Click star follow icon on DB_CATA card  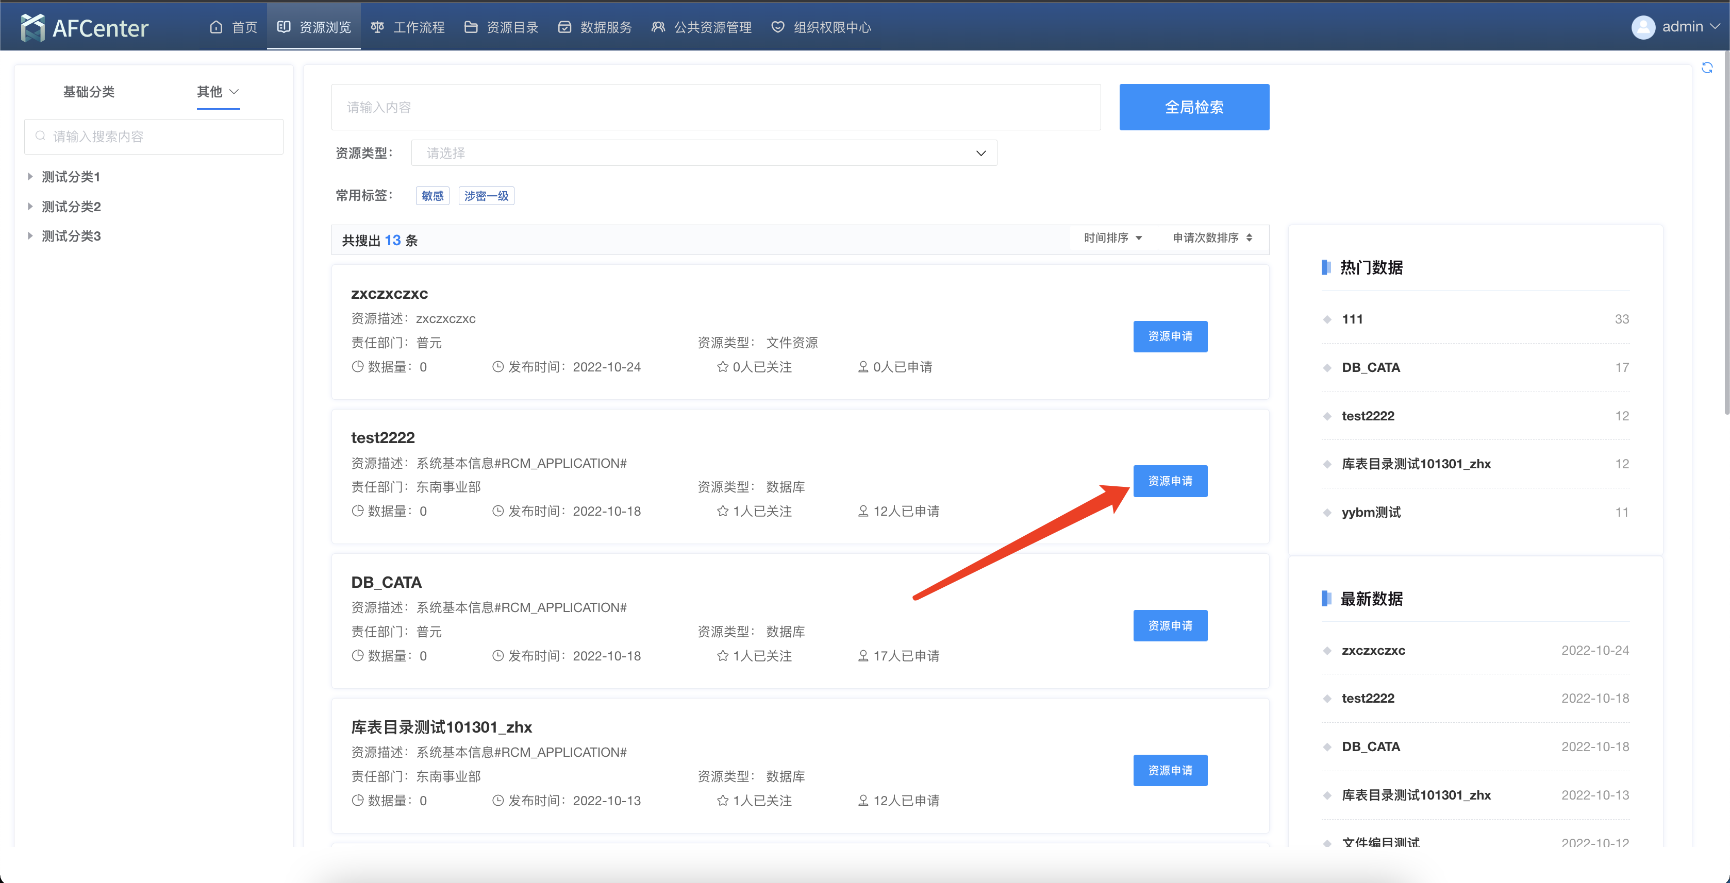pyautogui.click(x=723, y=656)
